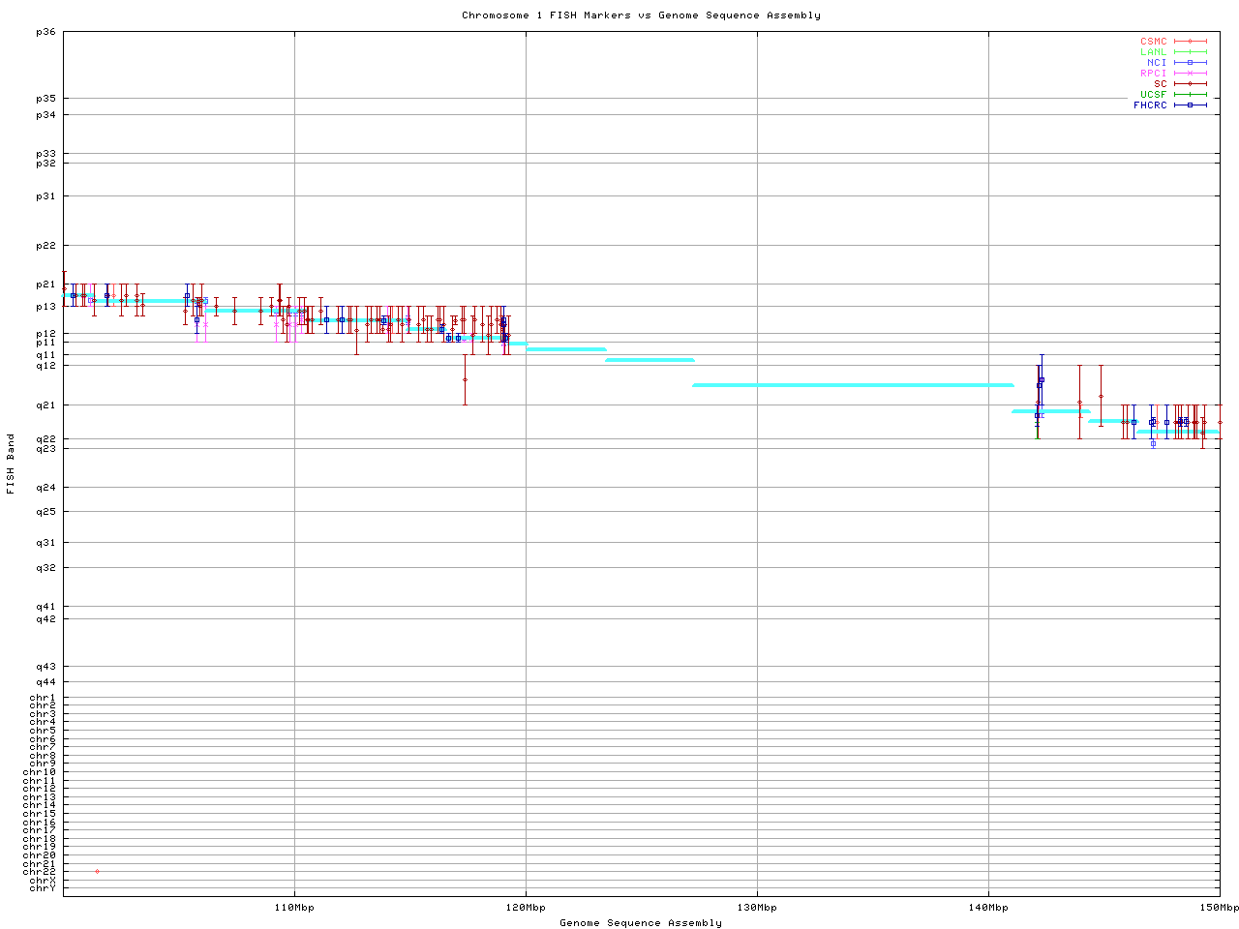The width and height of the screenshot is (1239, 929).
Task: Click the p36 band label on y-axis
Action: [x=45, y=32]
